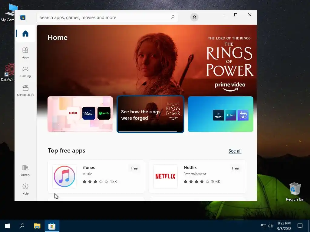Click the Netflix star rating 303K
Image resolution: width=310 pixels, height=232 pixels.
[x=202, y=182]
